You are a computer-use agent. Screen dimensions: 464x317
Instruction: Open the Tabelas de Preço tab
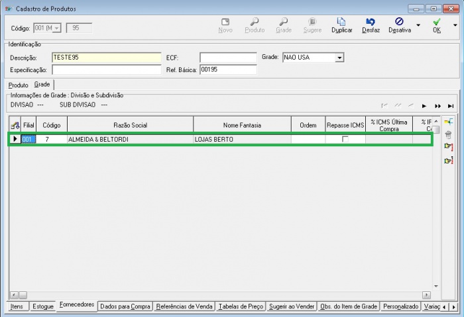pos(241,306)
